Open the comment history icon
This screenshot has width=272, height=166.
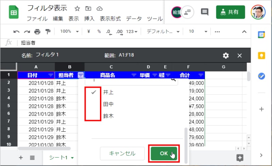205,12
